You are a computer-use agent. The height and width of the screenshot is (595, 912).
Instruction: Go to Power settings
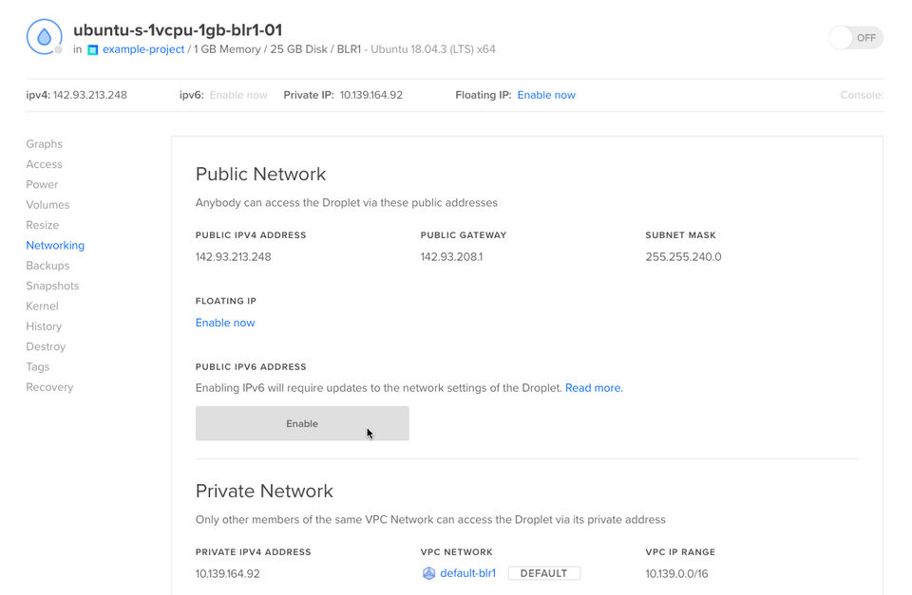click(42, 184)
